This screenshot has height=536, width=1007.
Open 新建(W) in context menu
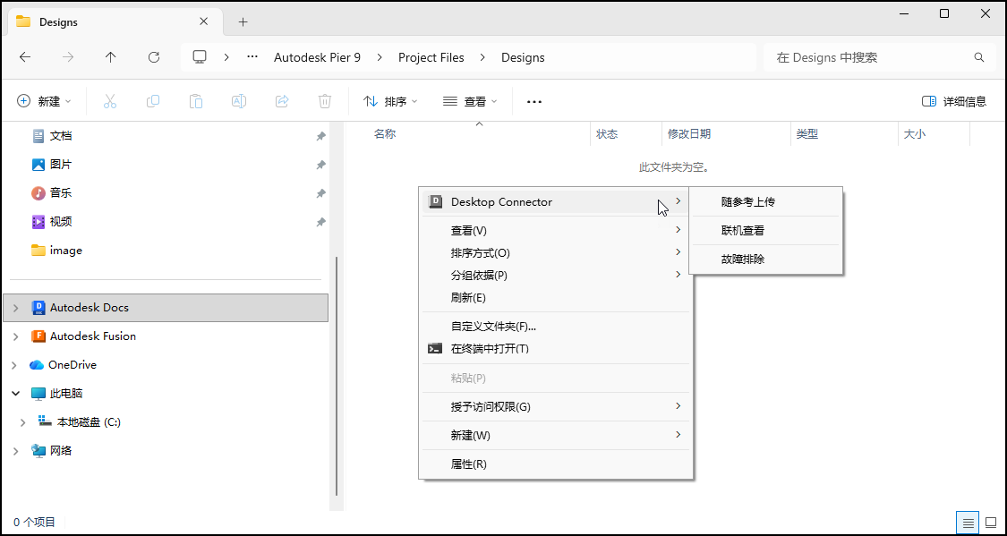556,435
